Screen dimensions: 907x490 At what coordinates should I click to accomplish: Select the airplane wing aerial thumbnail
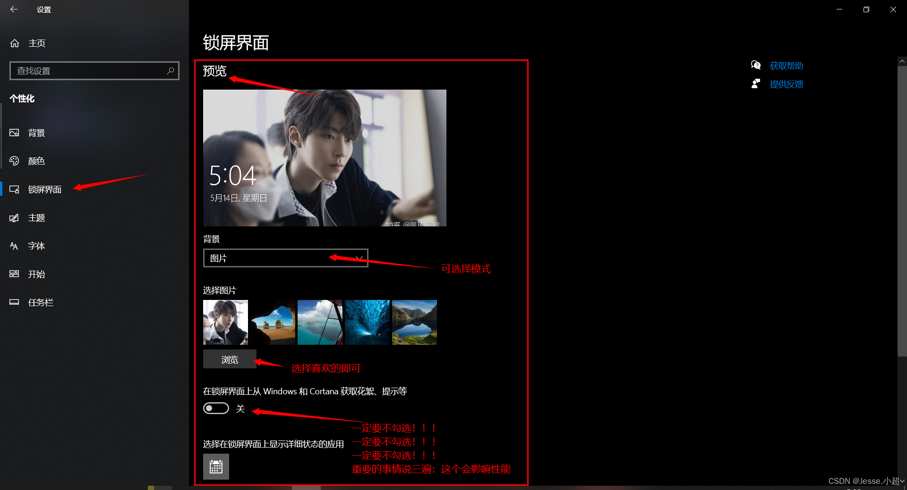[320, 322]
